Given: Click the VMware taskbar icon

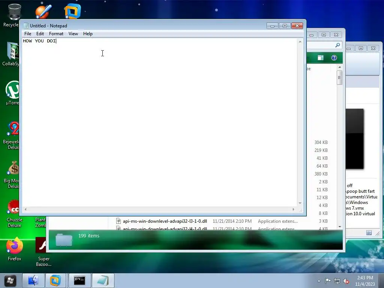Looking at the screenshot, I should (55, 280).
